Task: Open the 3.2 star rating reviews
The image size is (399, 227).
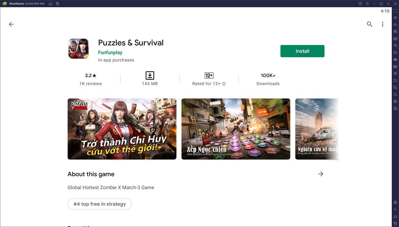Action: point(91,76)
